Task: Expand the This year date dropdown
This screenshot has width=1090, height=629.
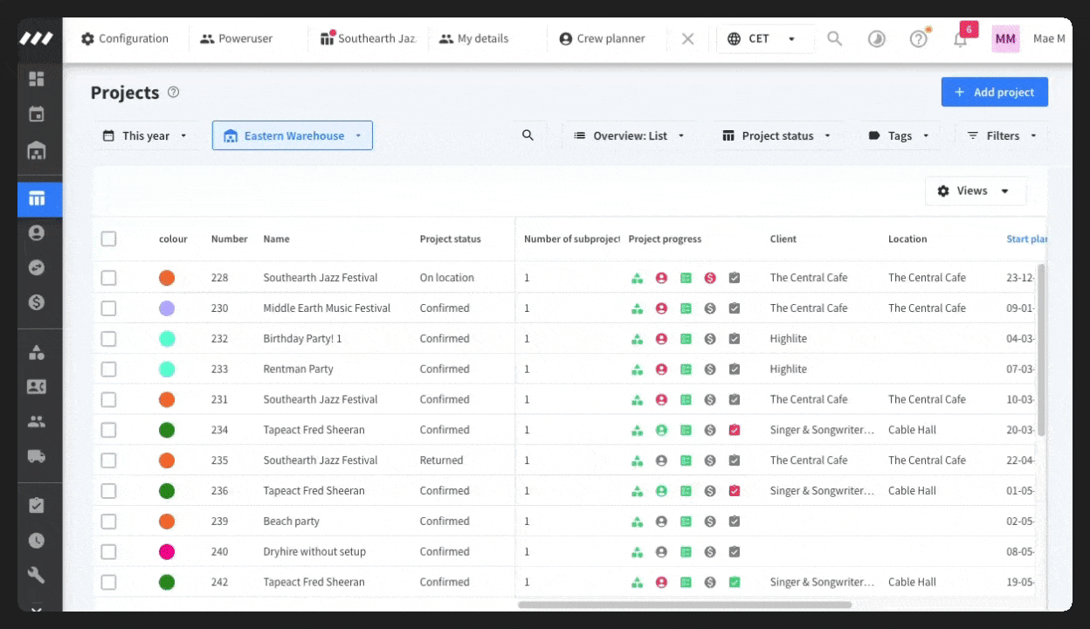Action: (x=145, y=135)
